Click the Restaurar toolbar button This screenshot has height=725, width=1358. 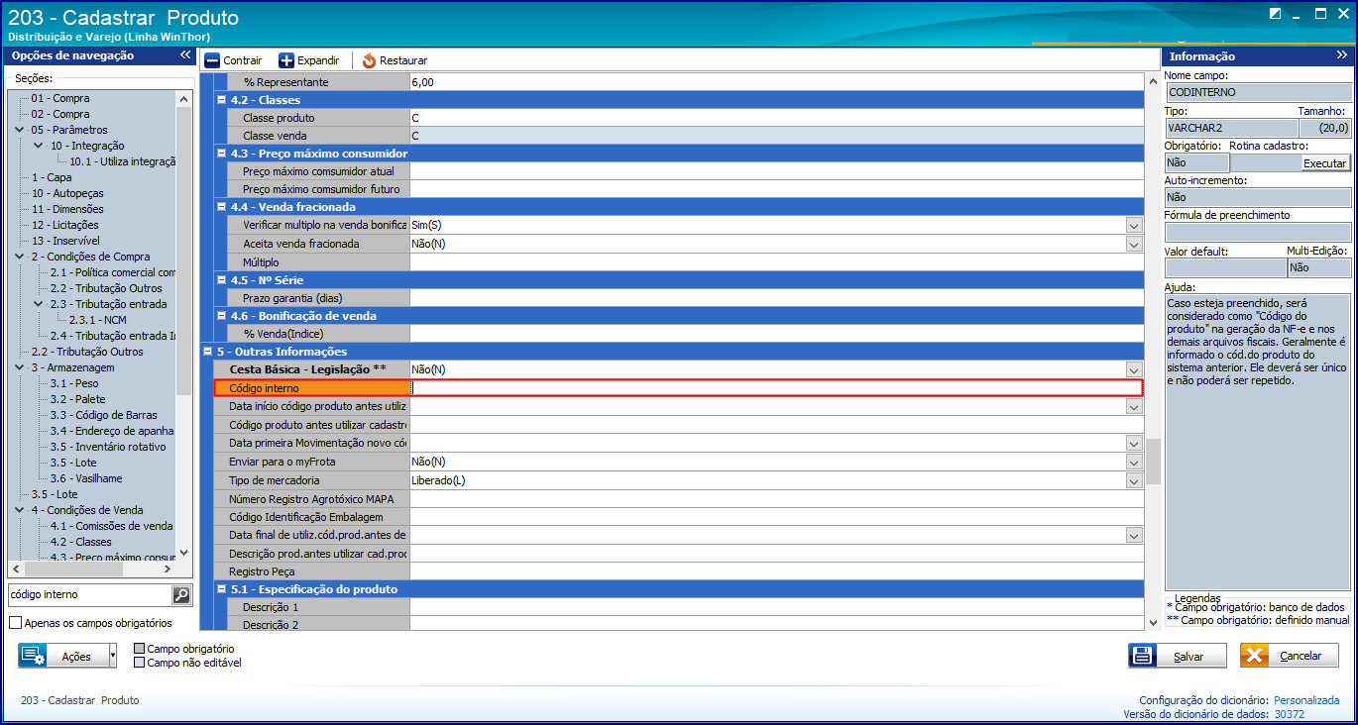(394, 60)
